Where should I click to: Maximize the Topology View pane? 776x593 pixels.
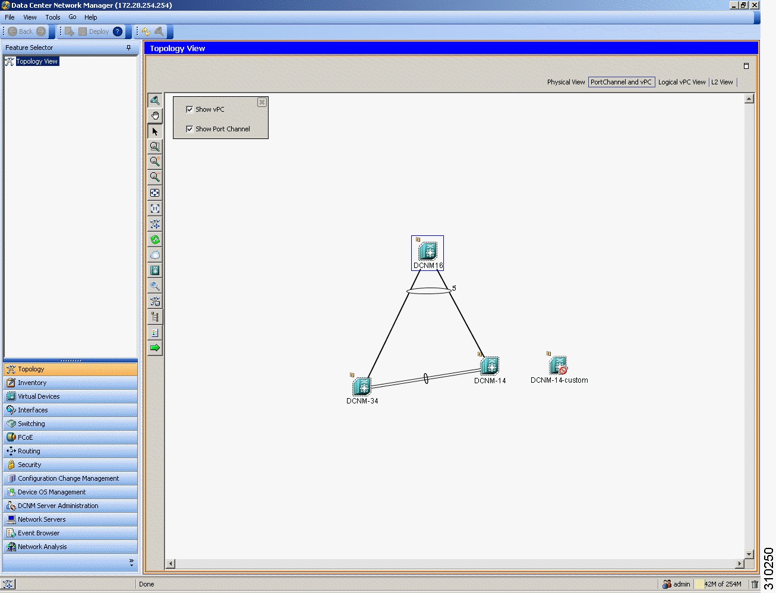(746, 66)
